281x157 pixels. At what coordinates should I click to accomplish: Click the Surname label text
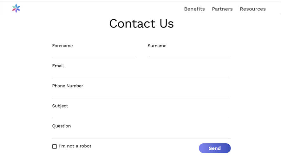click(157, 46)
